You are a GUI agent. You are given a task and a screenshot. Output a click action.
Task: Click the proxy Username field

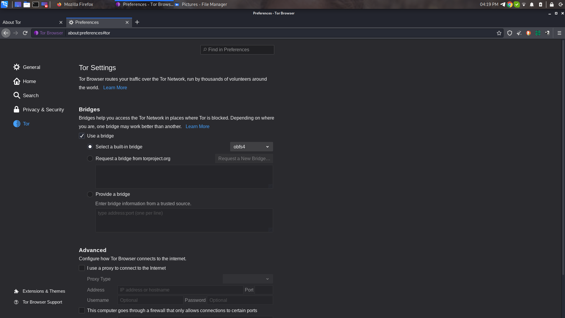click(x=150, y=300)
